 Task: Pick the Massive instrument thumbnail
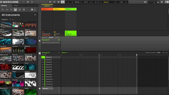pyautogui.click(x=31, y=50)
